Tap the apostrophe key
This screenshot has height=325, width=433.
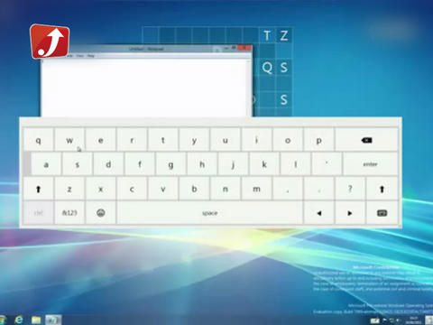(x=327, y=164)
